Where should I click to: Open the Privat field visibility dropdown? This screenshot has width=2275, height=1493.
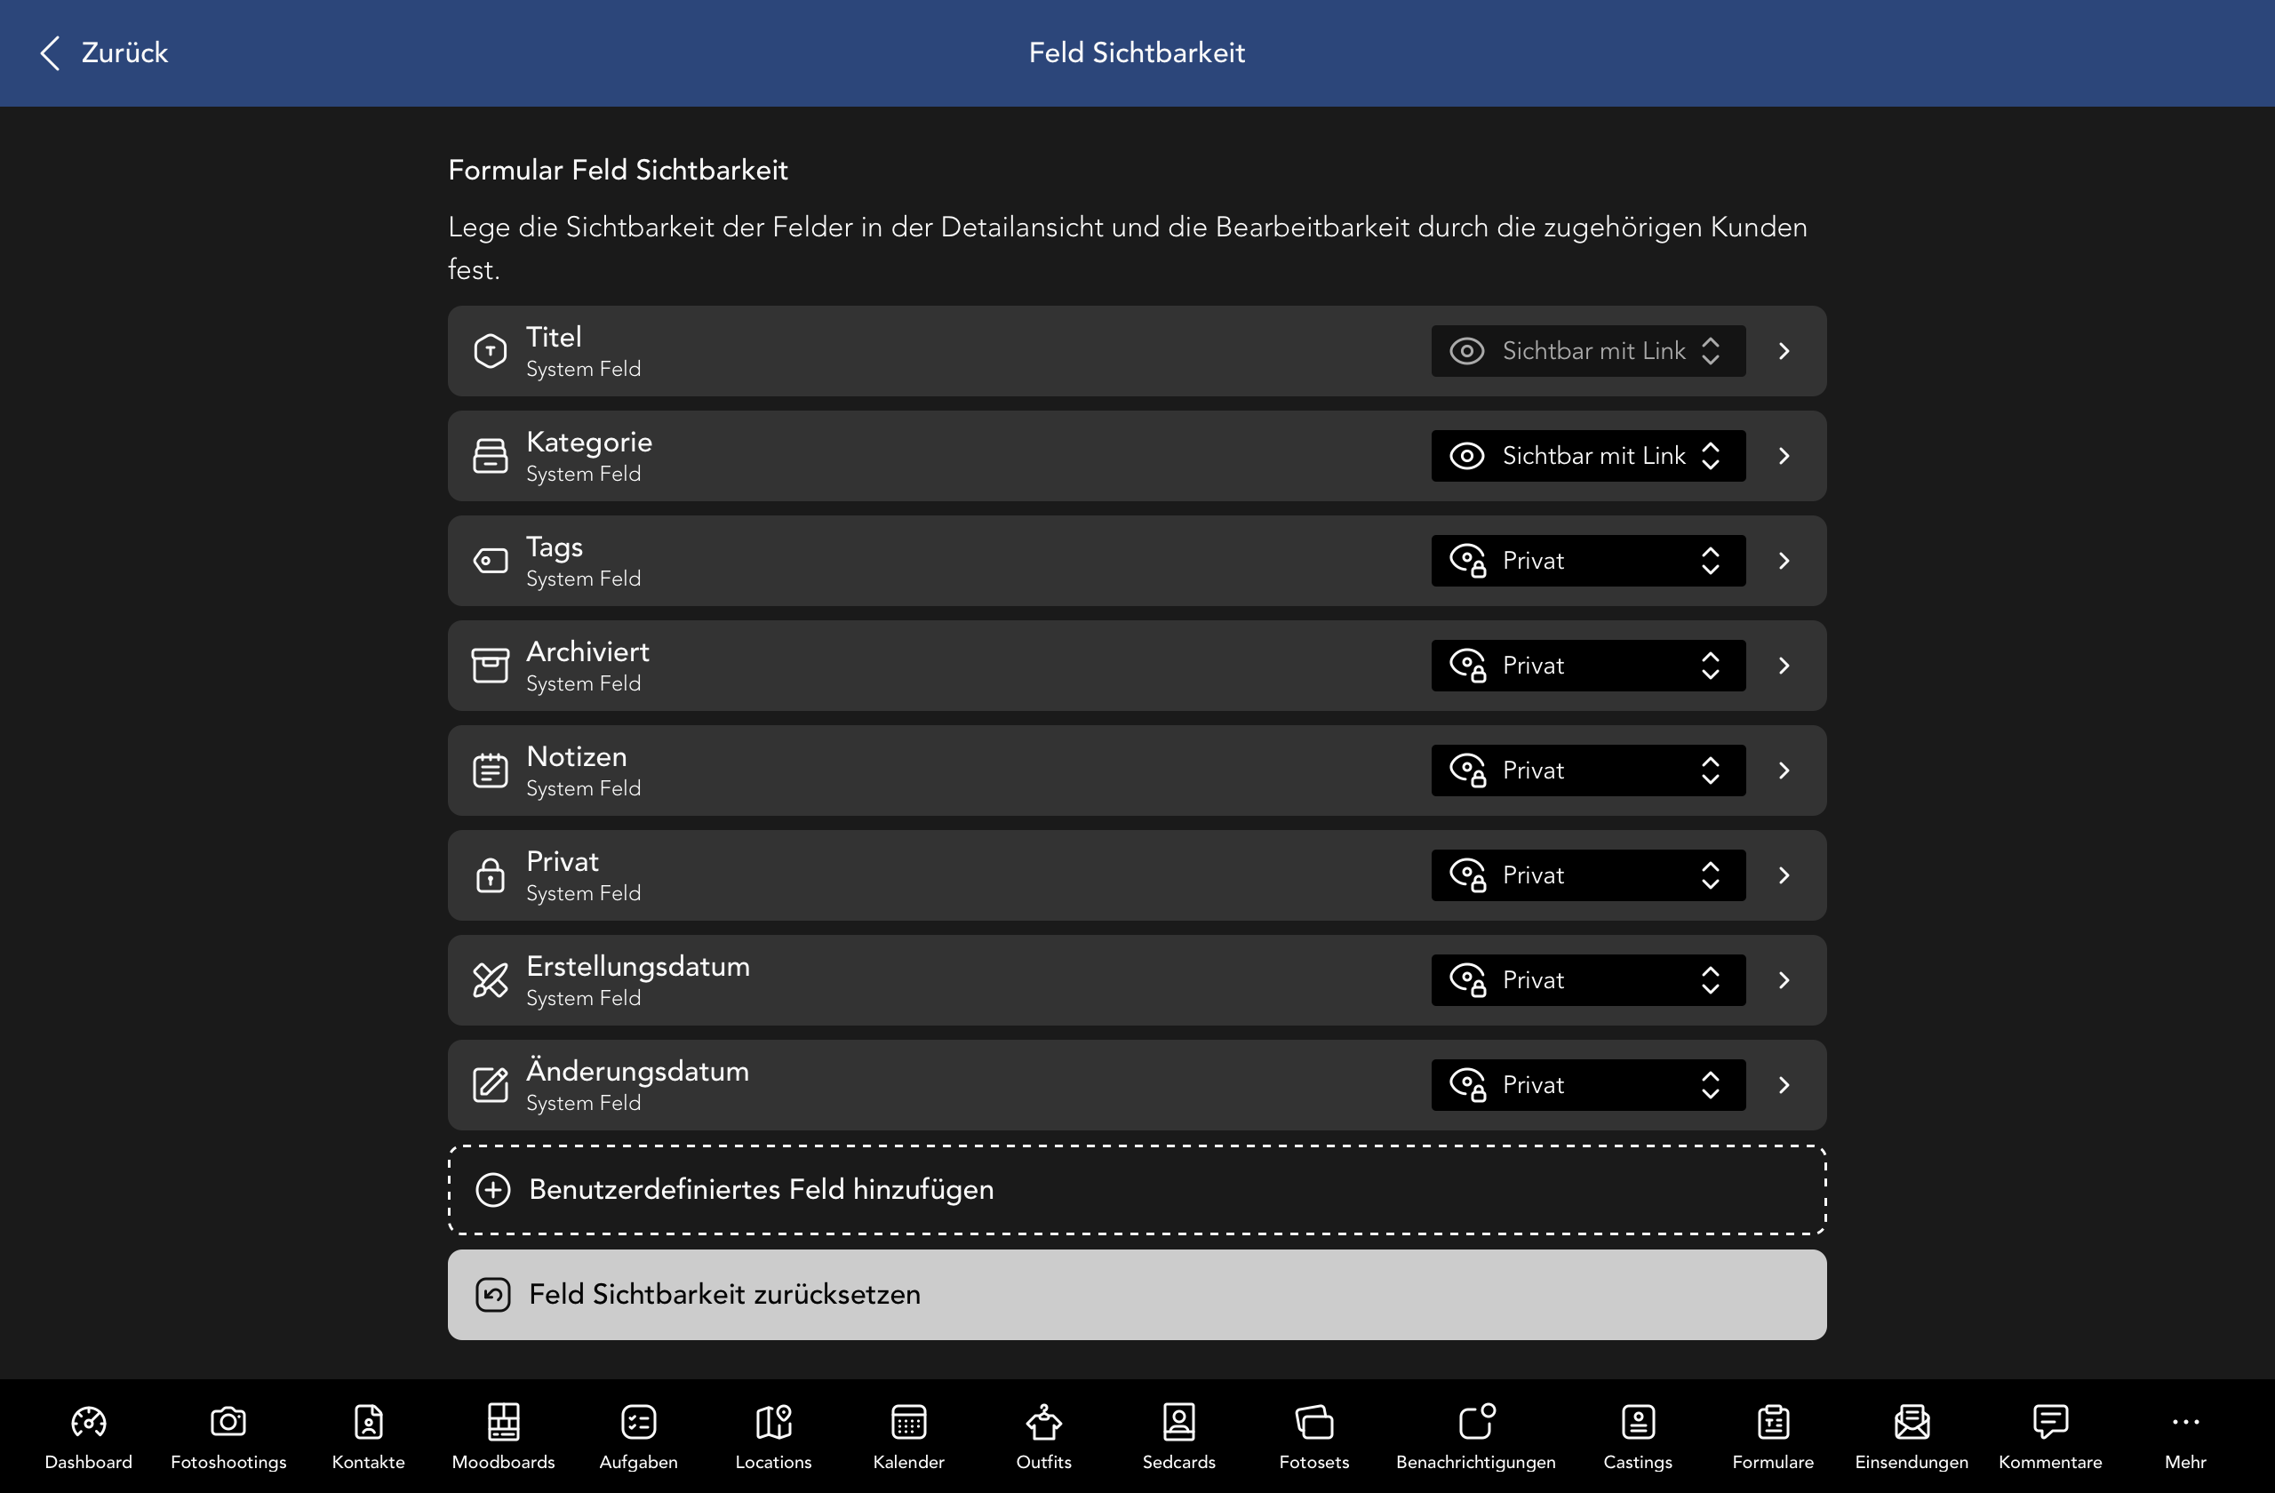[x=1589, y=875]
